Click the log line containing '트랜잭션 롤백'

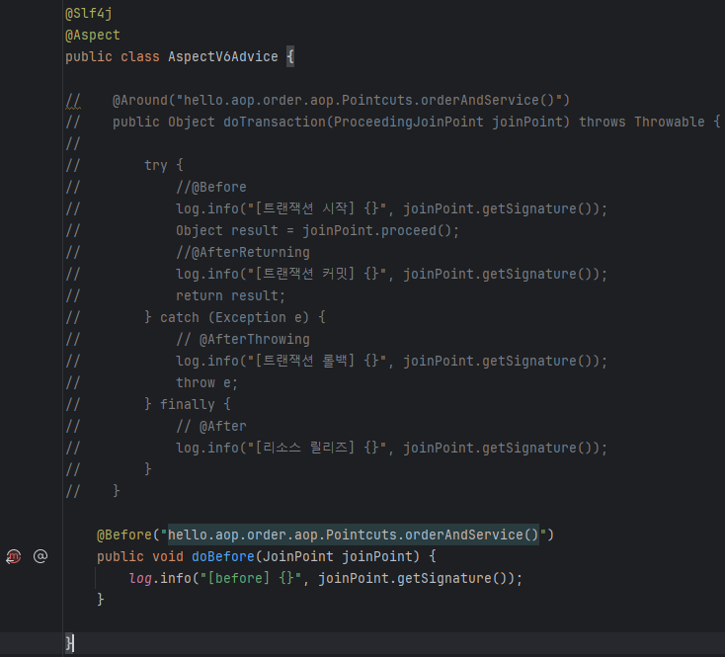click(391, 361)
